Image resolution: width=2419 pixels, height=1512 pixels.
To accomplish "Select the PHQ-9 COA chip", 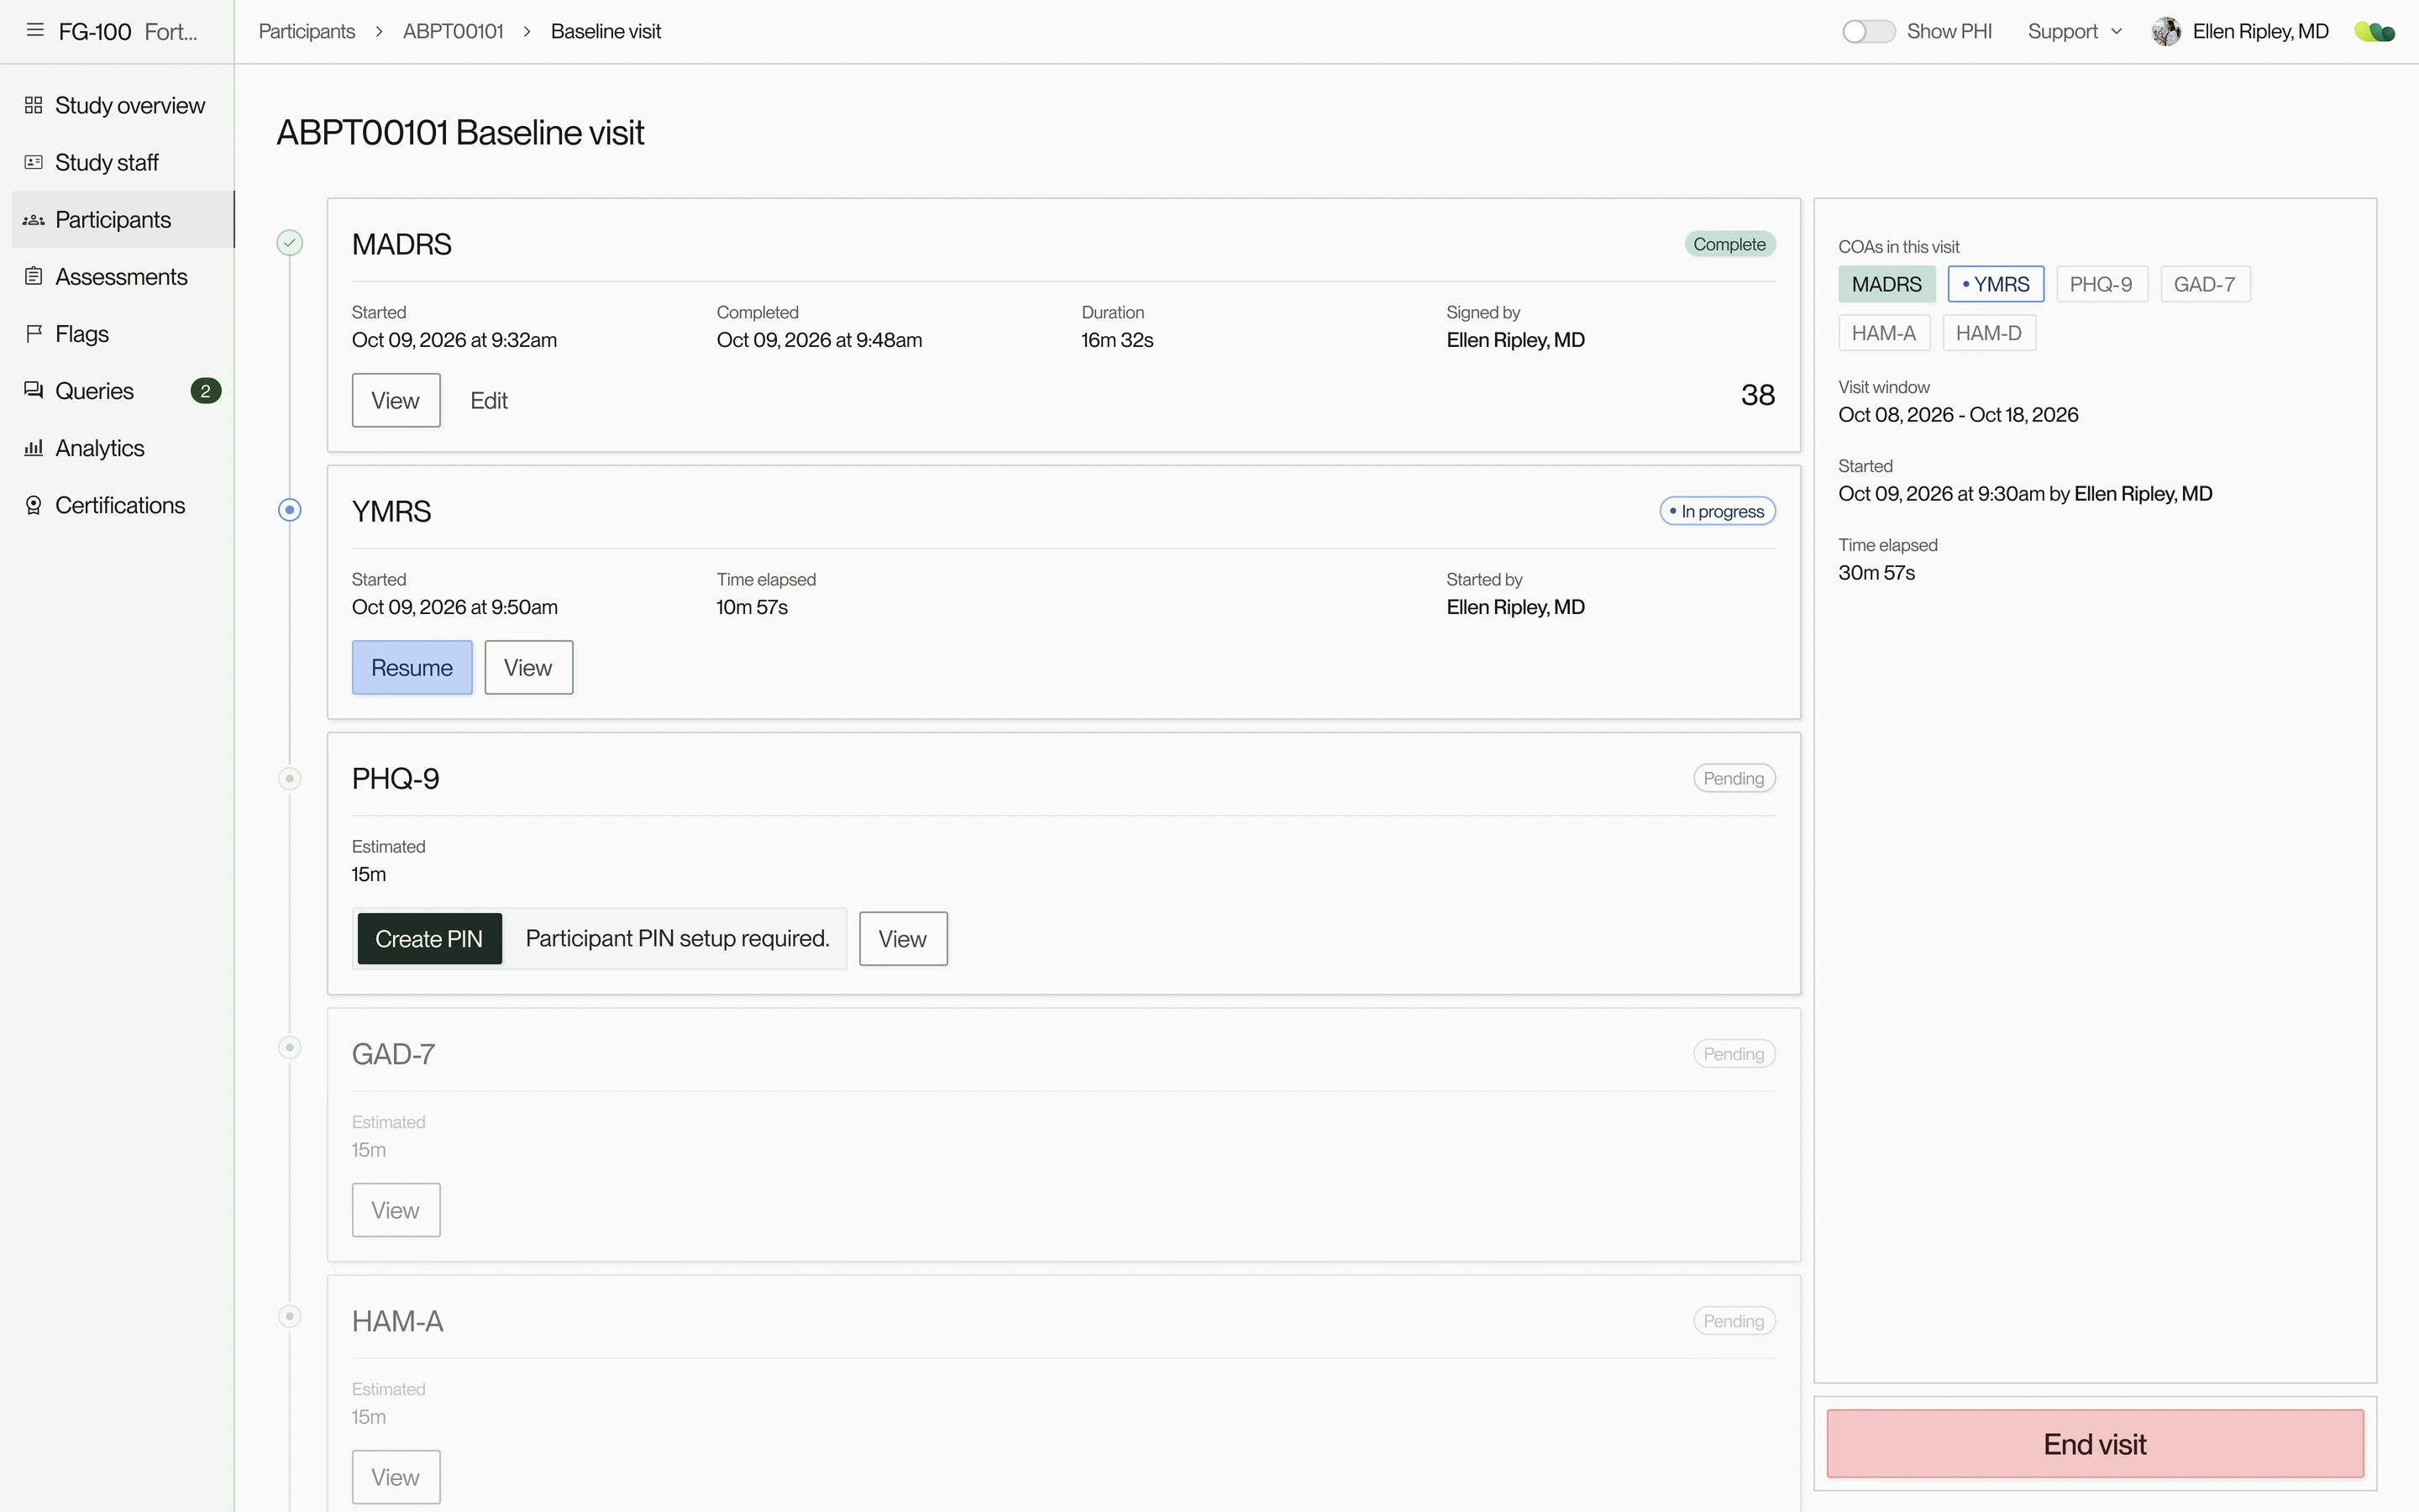I will [2102, 284].
